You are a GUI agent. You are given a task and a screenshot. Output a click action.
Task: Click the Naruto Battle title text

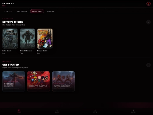pyautogui.click(x=42, y=51)
